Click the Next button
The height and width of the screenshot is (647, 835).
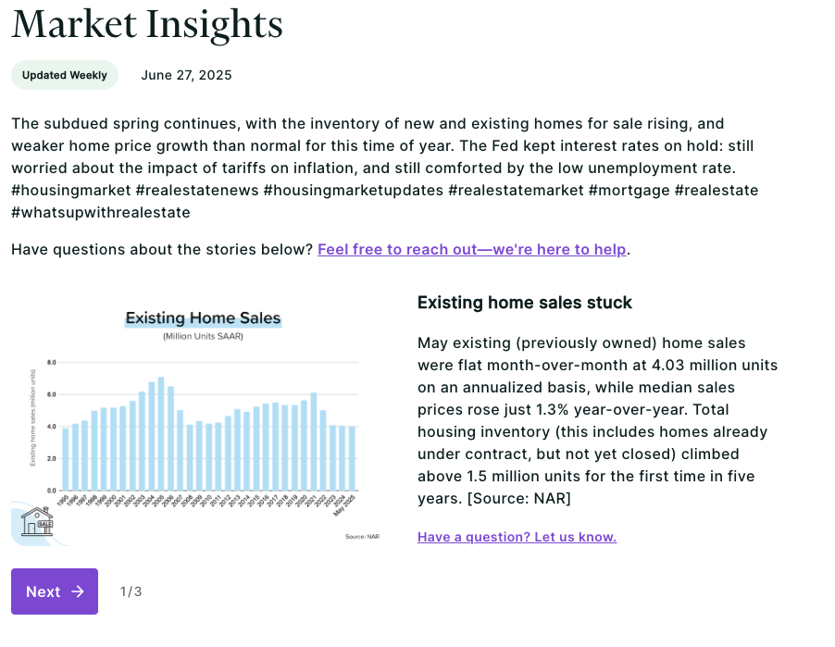pos(55,591)
